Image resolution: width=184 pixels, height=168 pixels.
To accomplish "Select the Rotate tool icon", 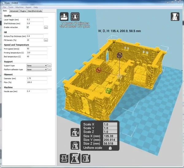I will (x=64, y=158).
